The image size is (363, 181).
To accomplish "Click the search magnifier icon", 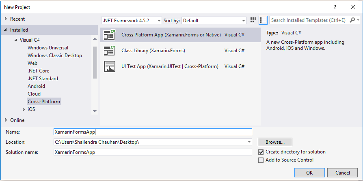I will (x=352, y=20).
